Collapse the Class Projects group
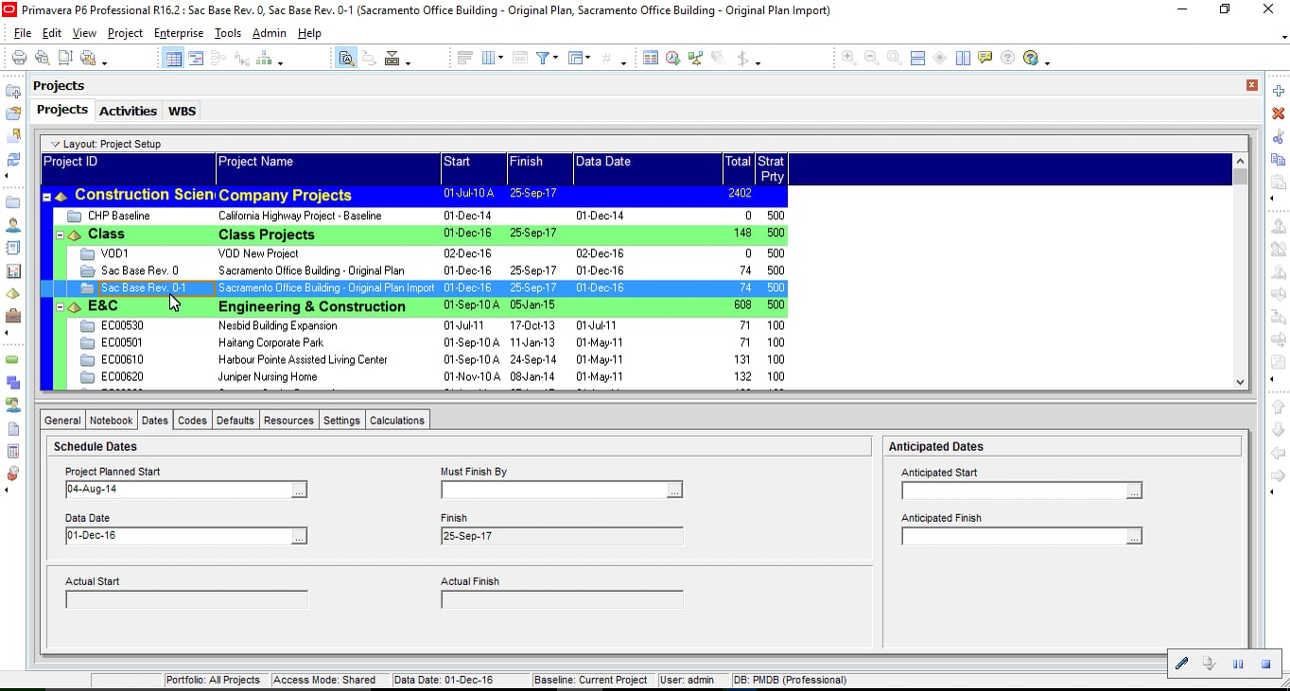The height and width of the screenshot is (691, 1290). (60, 234)
